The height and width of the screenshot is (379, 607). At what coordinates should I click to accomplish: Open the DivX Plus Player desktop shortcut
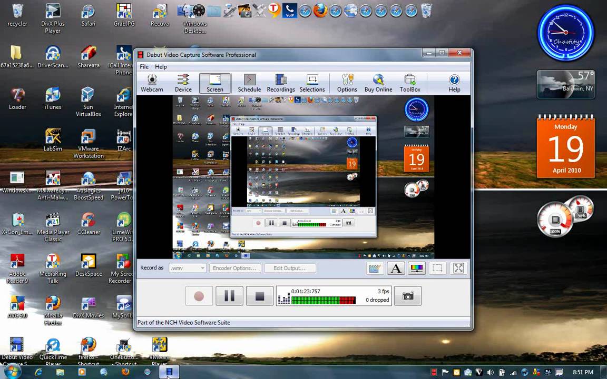pos(53,18)
